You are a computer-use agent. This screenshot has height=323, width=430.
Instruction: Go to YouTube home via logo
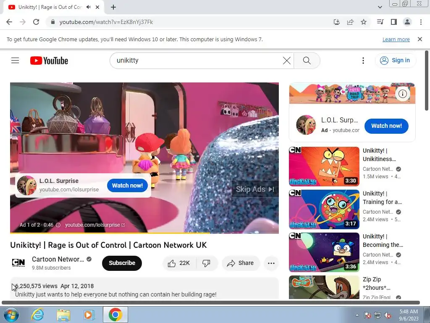(49, 61)
